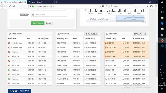Reset the order form
This screenshot has height=93, width=166.
(x=49, y=23)
